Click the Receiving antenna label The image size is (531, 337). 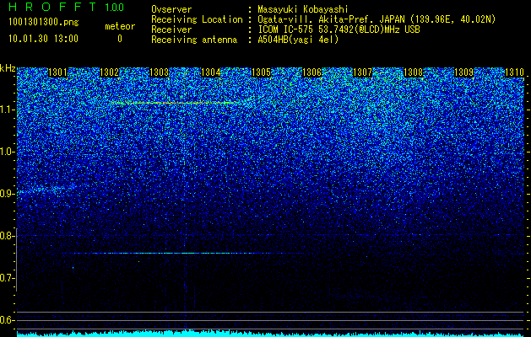click(x=194, y=40)
